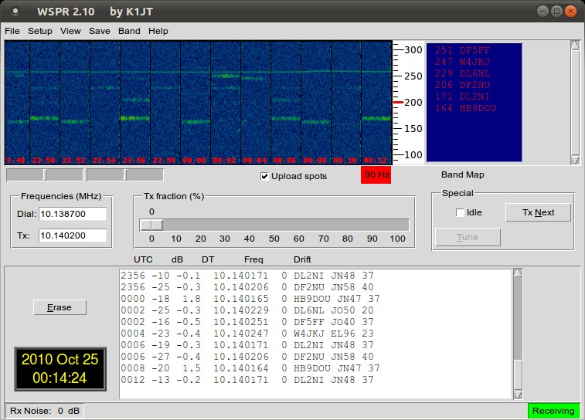Open the File menu

tap(12, 31)
